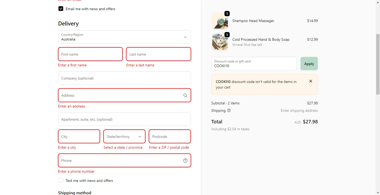The height and width of the screenshot is (195, 380).
Task: Click the Postcode input field
Action: click(170, 136)
